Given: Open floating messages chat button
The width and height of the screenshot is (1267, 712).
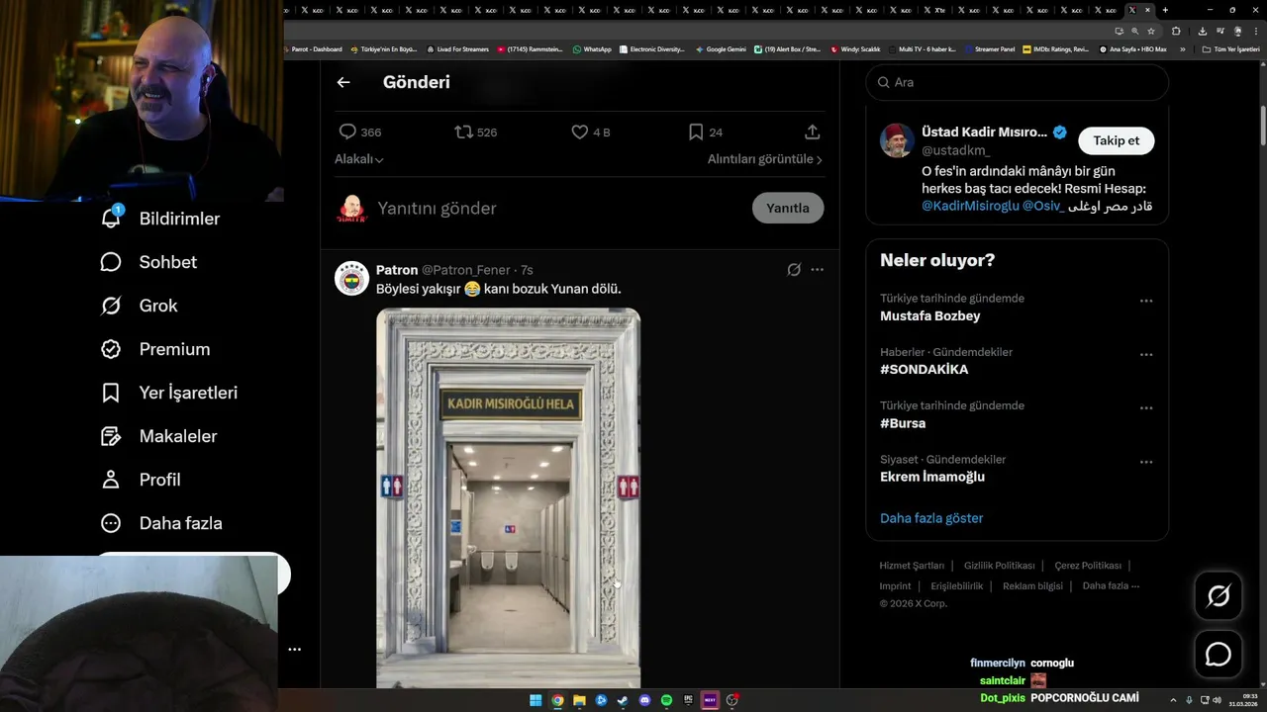Looking at the screenshot, I should (1218, 655).
